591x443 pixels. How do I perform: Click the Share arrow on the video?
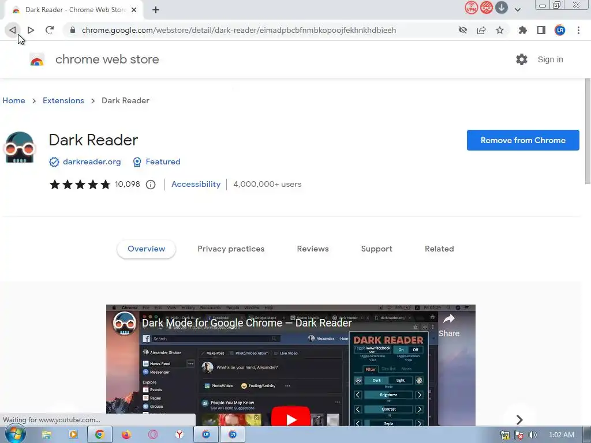[449, 326]
